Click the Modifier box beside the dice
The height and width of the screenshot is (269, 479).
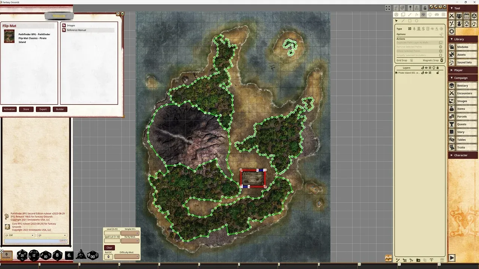6,256
